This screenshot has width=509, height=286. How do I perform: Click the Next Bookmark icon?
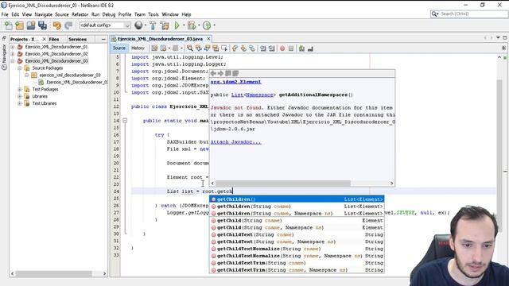243,48
